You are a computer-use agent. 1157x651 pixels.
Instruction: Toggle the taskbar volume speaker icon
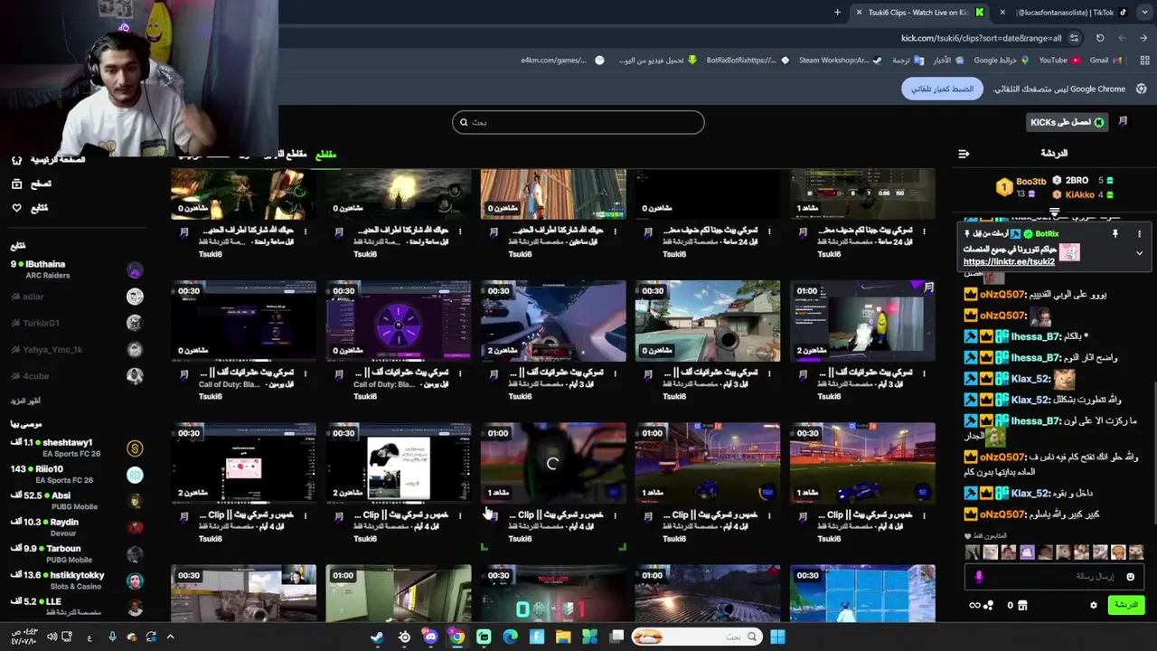pos(52,637)
